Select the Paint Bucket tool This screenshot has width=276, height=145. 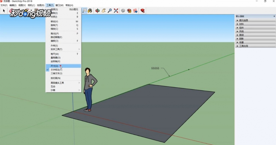[90, 11]
